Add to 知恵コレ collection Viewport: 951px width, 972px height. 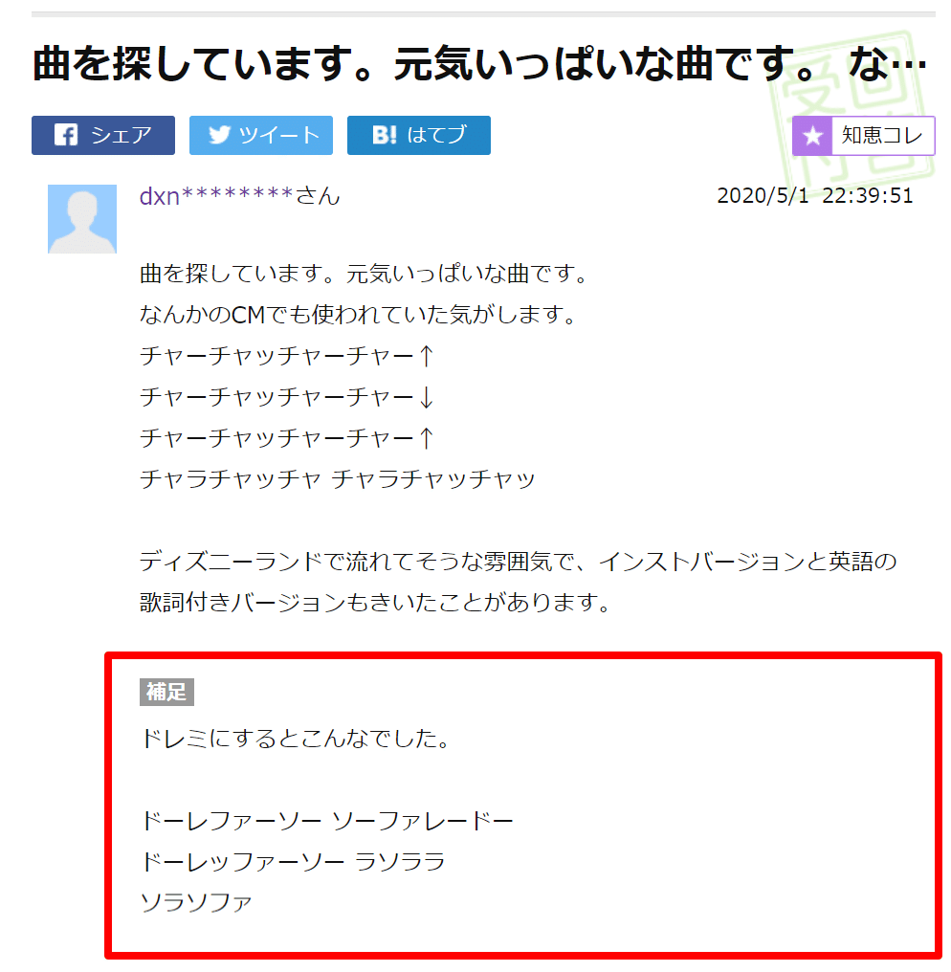point(864,136)
